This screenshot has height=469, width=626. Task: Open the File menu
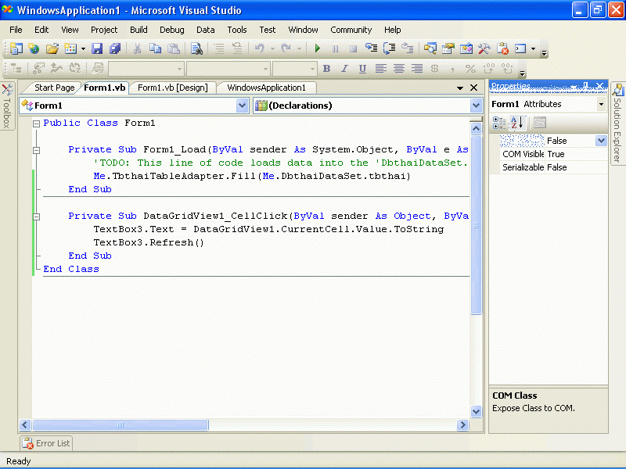coord(16,30)
